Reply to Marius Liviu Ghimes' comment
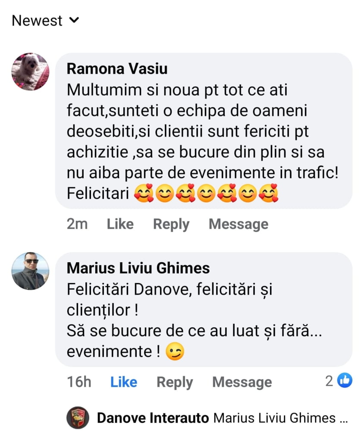The height and width of the screenshot is (441, 364). pos(175,382)
